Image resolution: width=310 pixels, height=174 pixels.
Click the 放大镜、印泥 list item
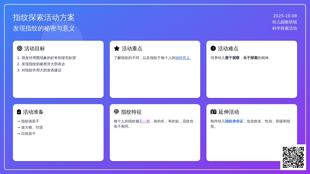(32, 127)
